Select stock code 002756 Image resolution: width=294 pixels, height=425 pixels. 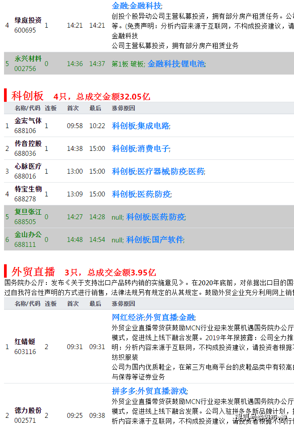tap(25, 69)
